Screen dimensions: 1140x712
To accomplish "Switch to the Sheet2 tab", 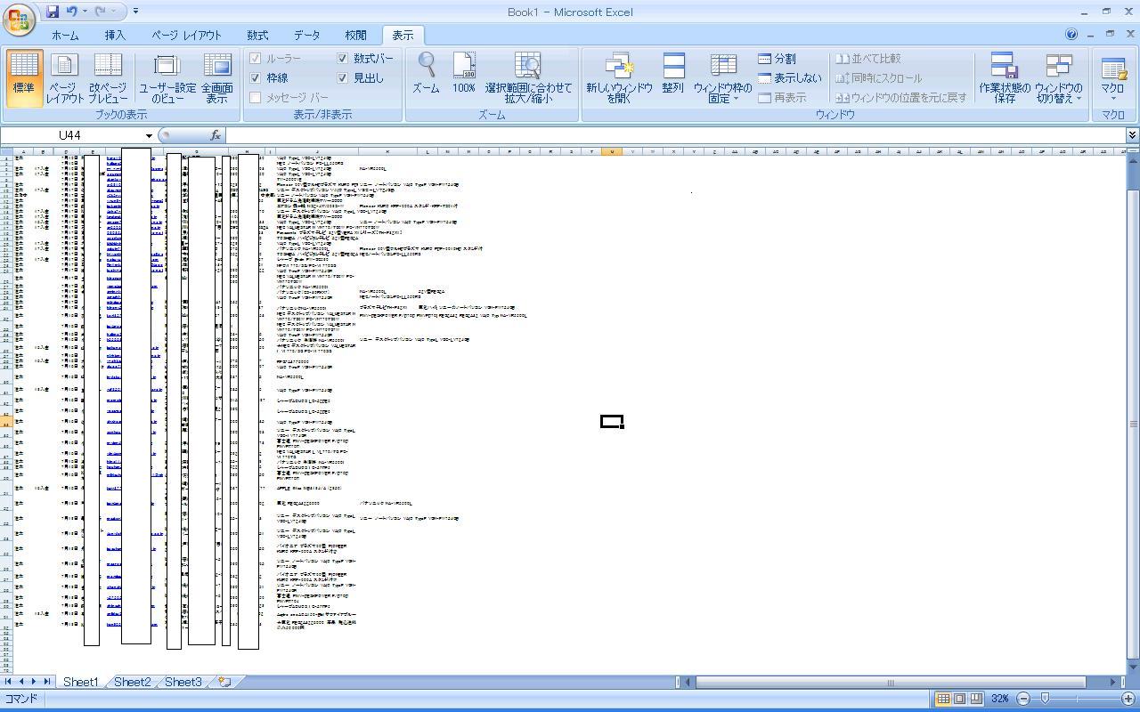I will (x=132, y=682).
